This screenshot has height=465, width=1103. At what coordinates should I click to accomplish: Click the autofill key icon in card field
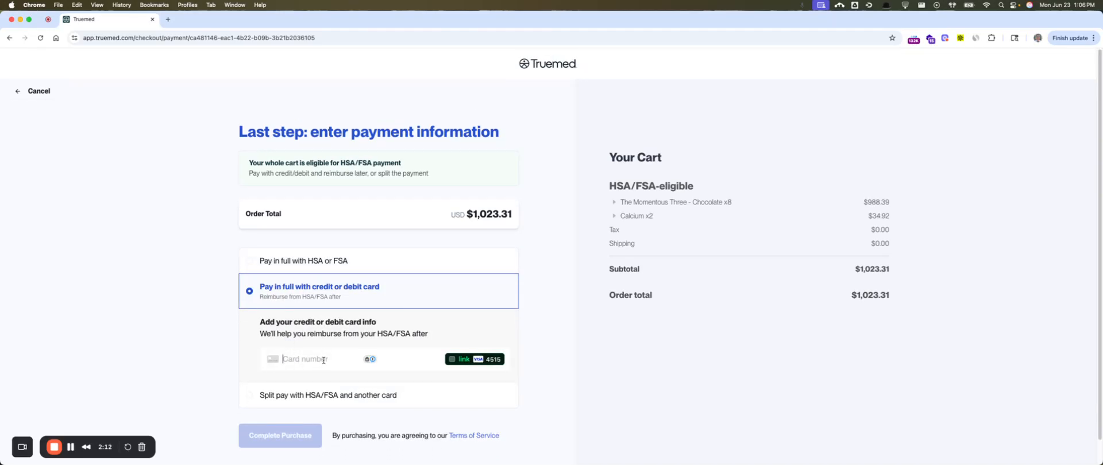[x=370, y=359]
